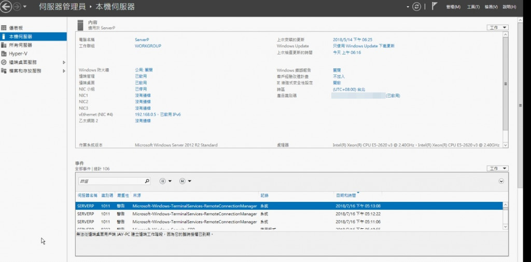Viewport: 531px width, 262px height.
Task: Open the 管理(M) menu
Action: [x=453, y=7]
